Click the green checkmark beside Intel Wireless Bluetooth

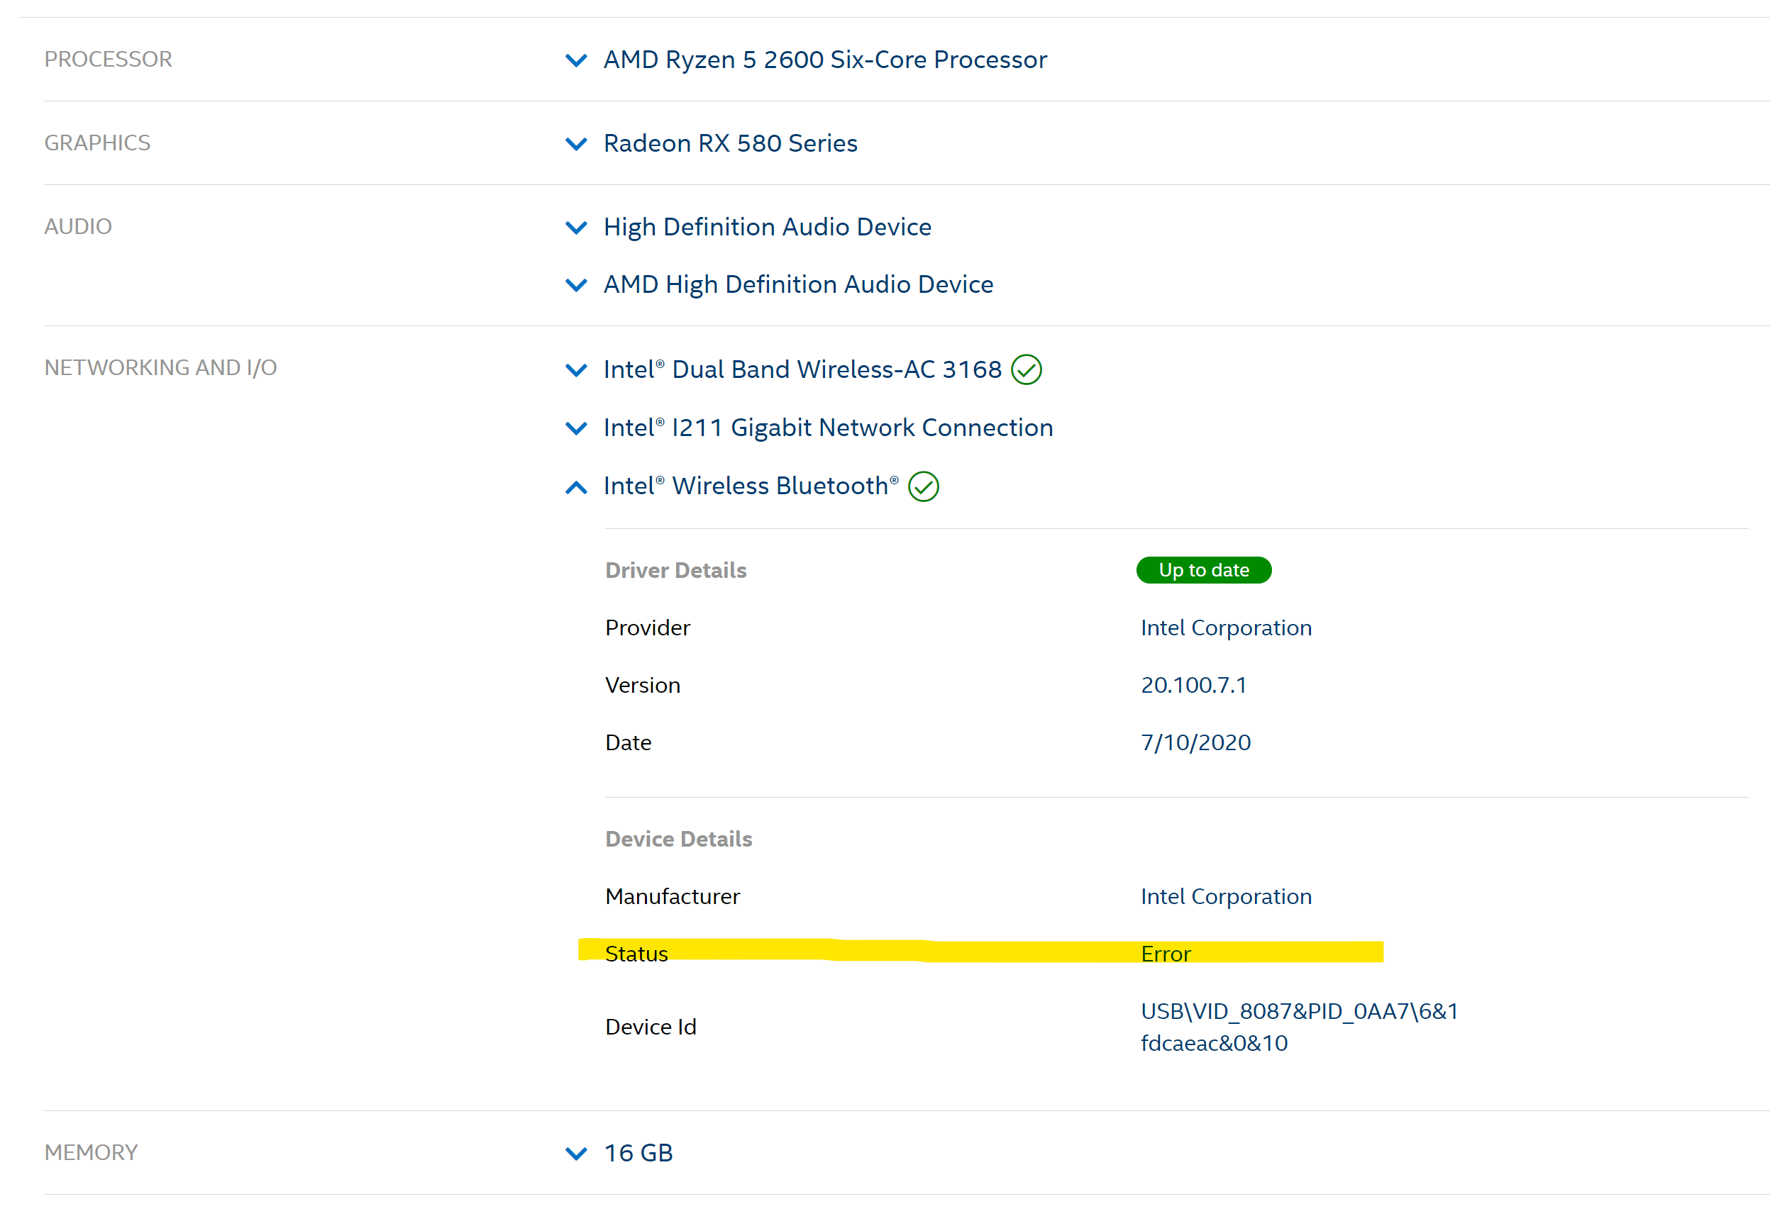pos(924,486)
